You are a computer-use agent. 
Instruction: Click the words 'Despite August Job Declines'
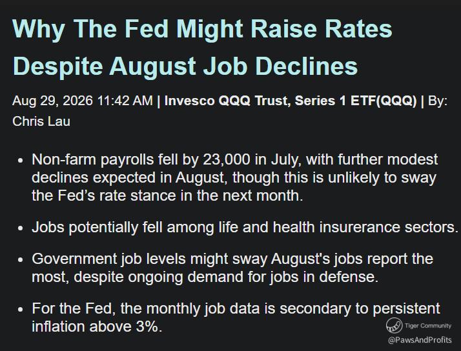pyautogui.click(x=185, y=66)
